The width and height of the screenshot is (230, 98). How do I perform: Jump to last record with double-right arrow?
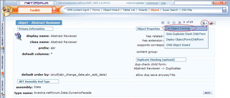(x=180, y=22)
